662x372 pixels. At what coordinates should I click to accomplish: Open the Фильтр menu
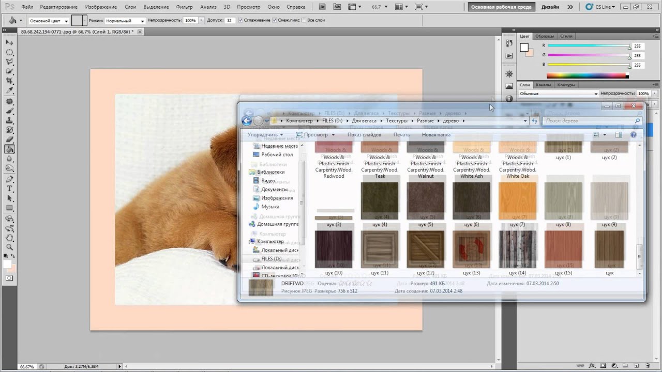click(x=184, y=7)
